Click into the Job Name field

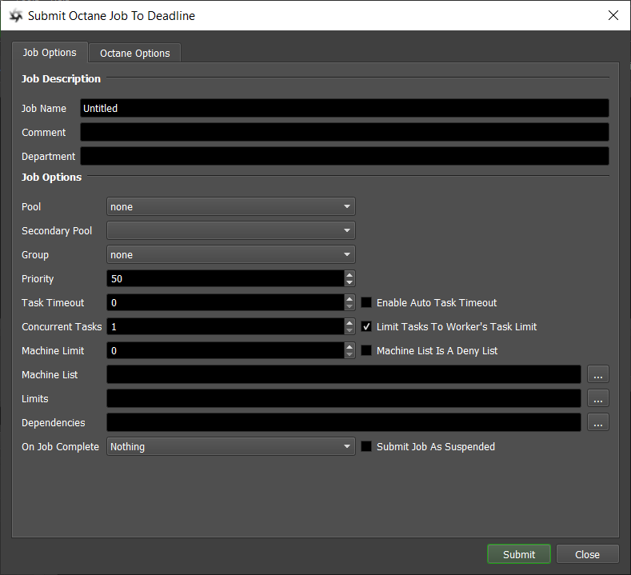(344, 108)
